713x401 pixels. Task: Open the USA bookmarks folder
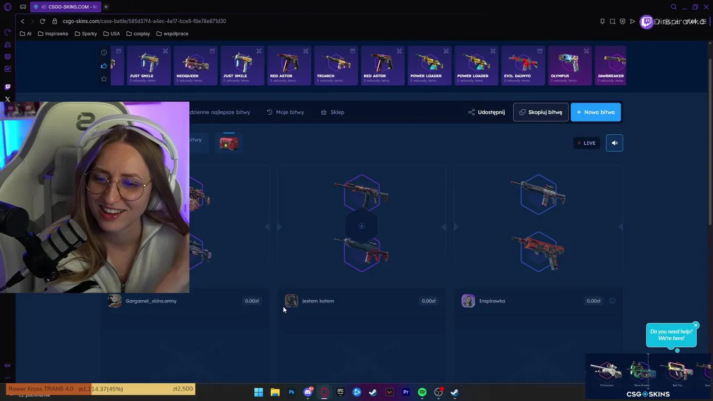tap(111, 33)
